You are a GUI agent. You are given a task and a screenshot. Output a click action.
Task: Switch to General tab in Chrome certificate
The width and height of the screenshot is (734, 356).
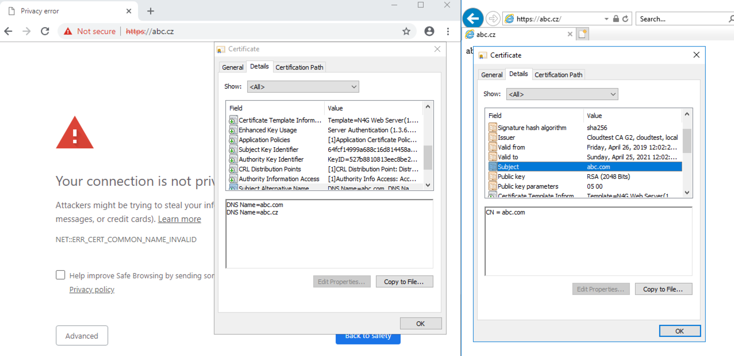[x=233, y=67]
